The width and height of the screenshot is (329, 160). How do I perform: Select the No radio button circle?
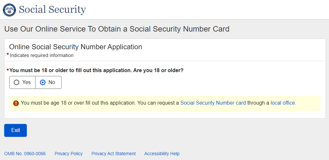click(x=43, y=82)
